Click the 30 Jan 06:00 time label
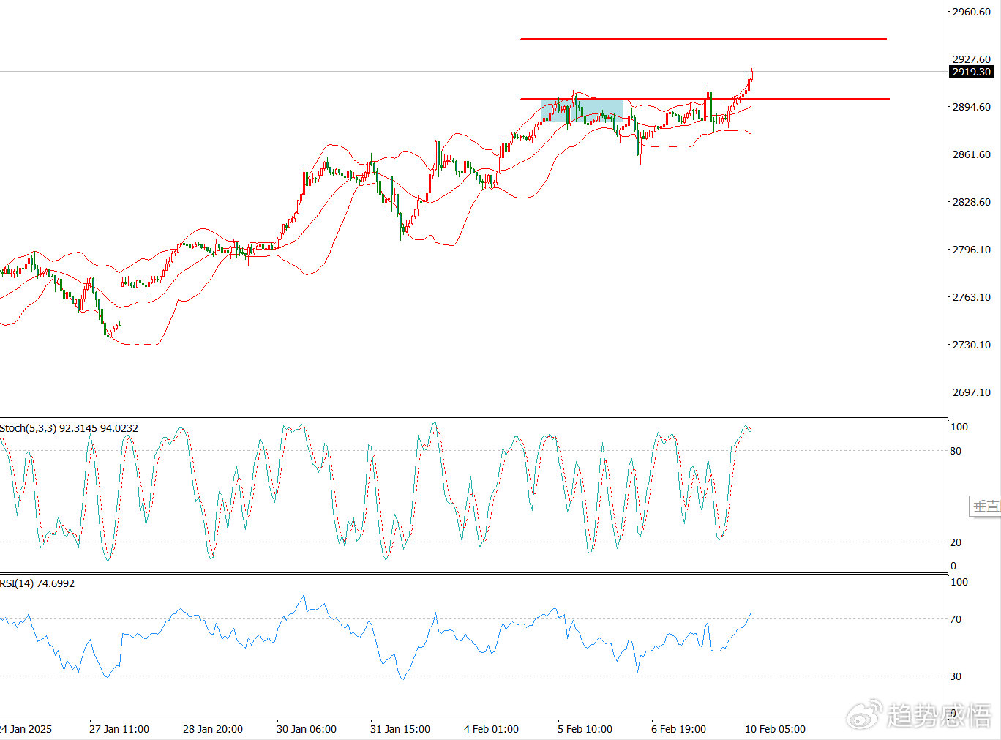Image resolution: width=1001 pixels, height=740 pixels. coord(307,729)
